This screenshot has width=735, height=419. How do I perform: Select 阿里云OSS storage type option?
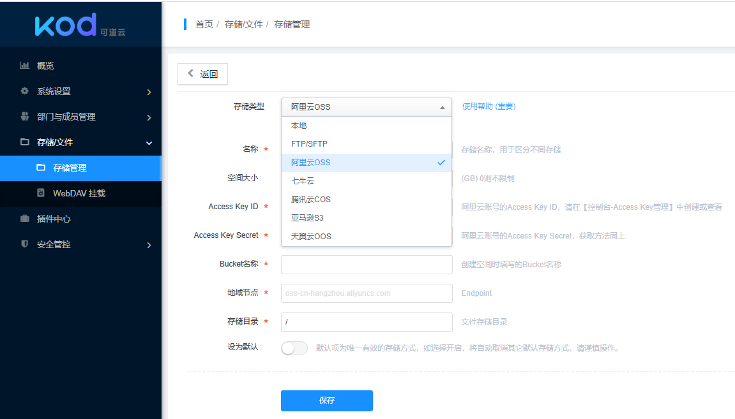pos(367,163)
